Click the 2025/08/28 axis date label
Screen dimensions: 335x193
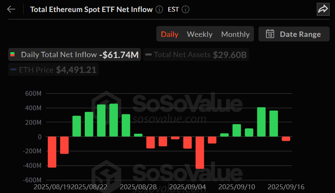click(x=138, y=187)
